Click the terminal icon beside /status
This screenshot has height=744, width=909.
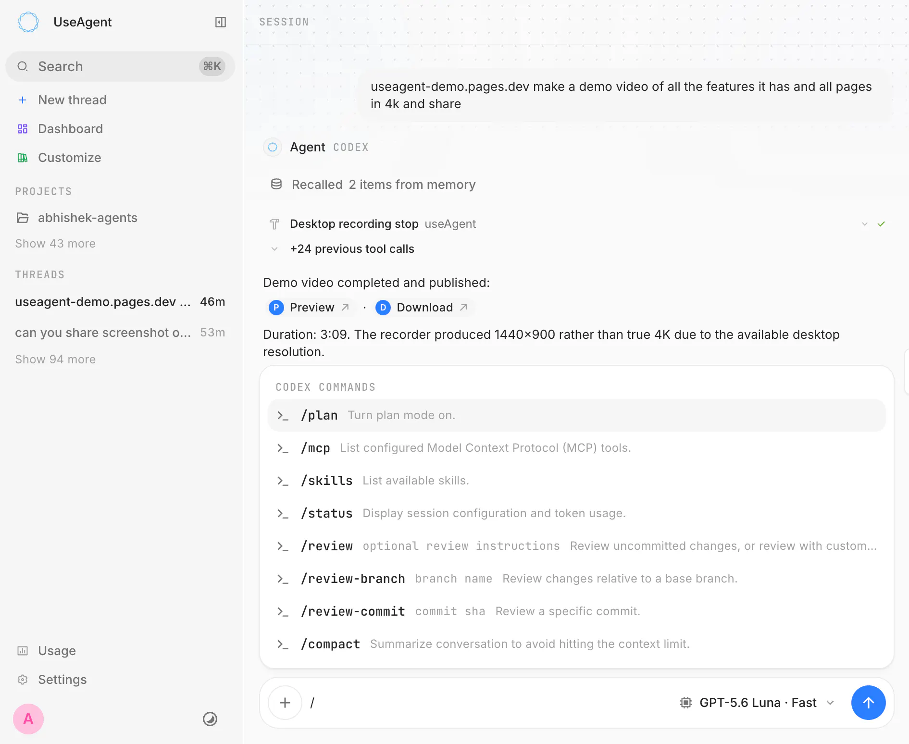[x=283, y=514]
